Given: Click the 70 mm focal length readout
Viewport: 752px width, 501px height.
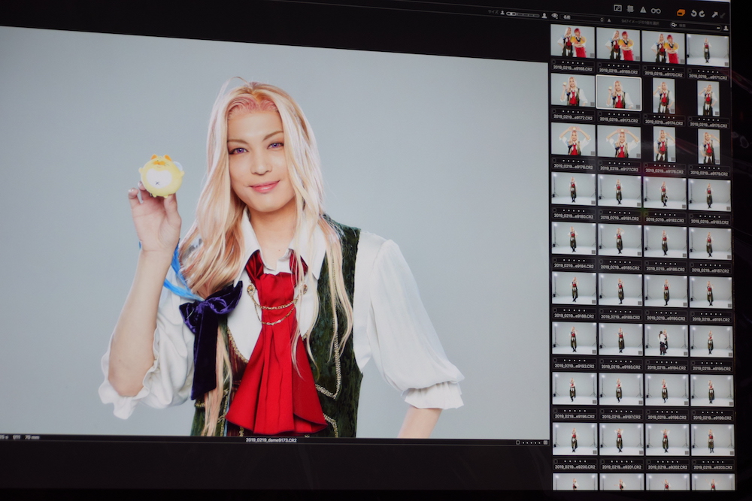Looking at the screenshot, I should click(32, 437).
